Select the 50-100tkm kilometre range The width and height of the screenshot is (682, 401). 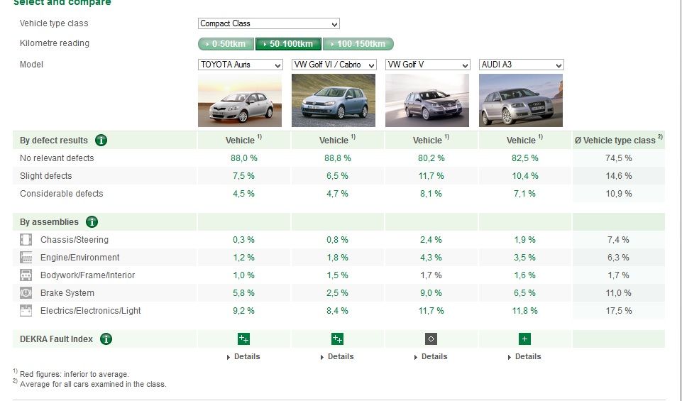288,44
